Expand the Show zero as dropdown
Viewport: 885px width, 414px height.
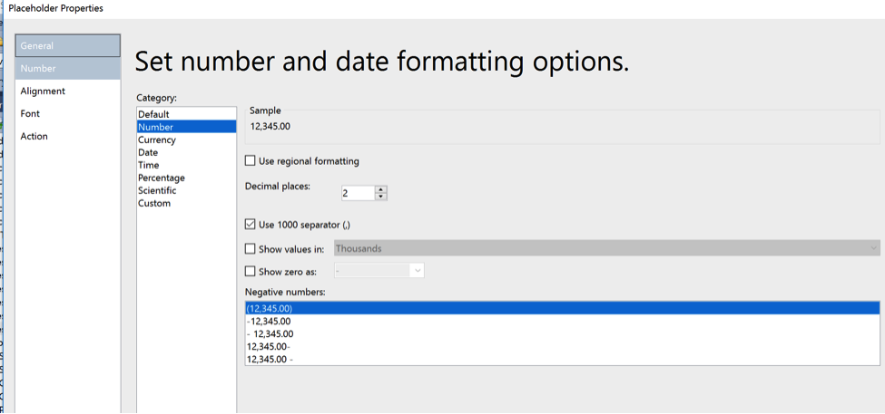coord(379,271)
